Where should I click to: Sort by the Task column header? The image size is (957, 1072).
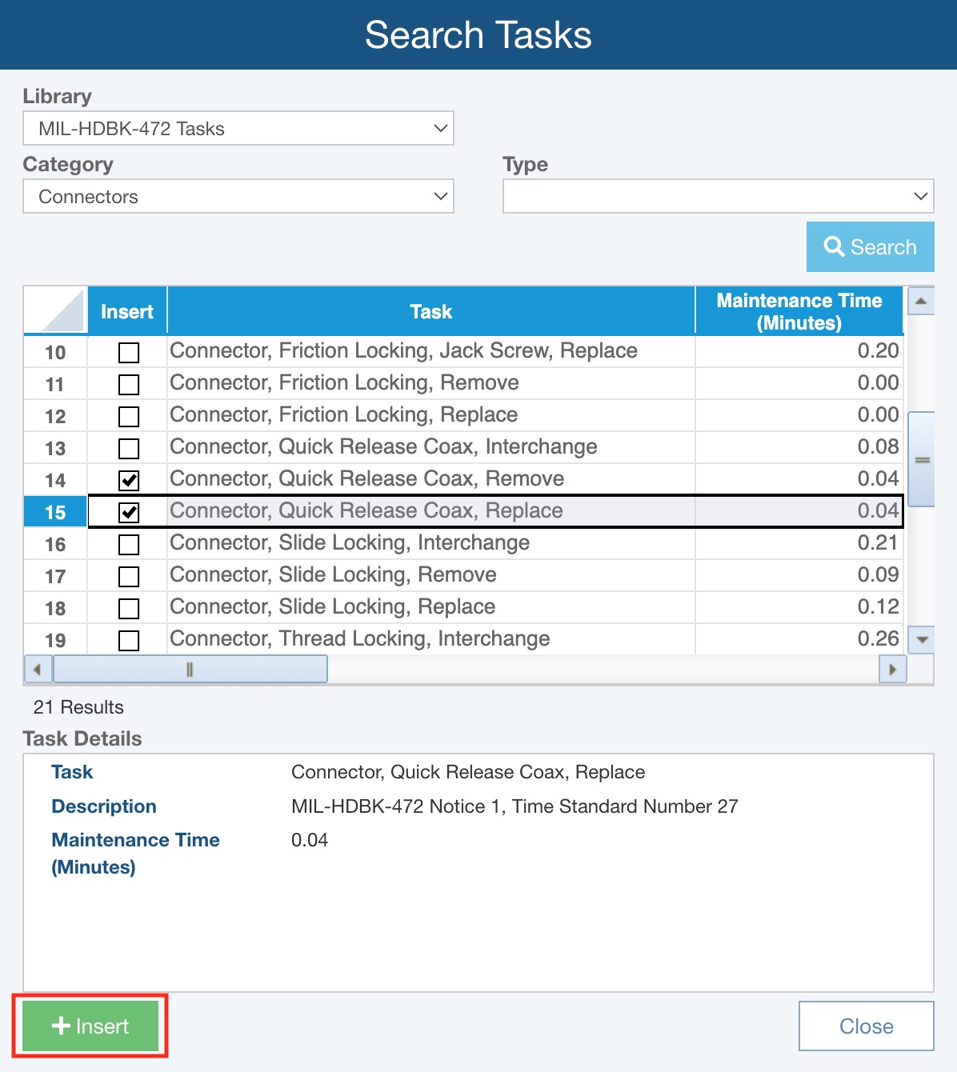point(430,311)
